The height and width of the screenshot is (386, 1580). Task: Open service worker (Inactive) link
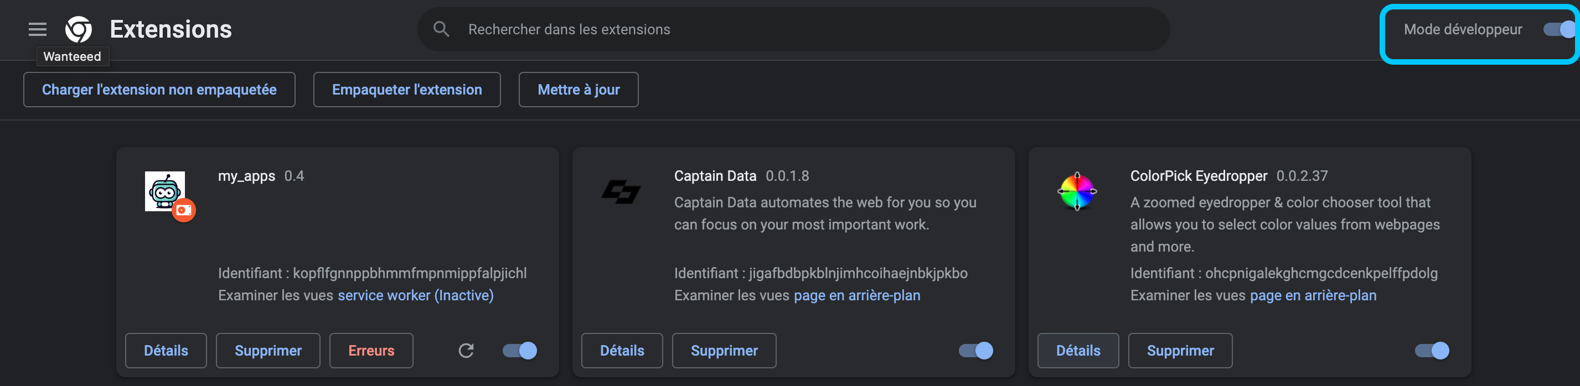pos(415,295)
